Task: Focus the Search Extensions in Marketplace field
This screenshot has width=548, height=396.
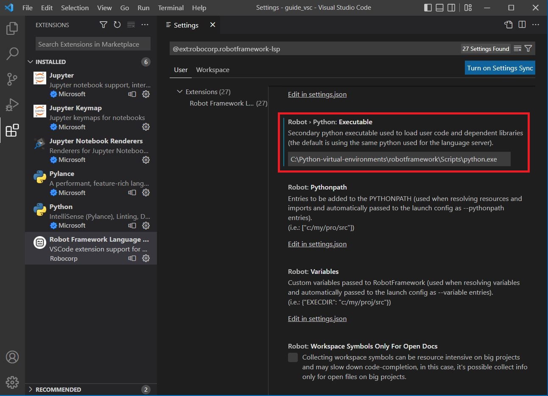Action: tap(93, 44)
